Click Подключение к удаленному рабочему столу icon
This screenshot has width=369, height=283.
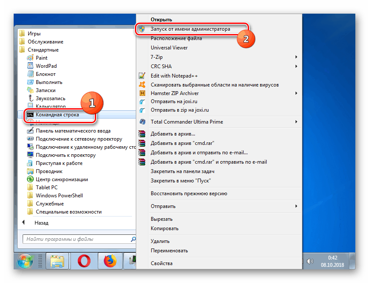pyautogui.click(x=30, y=147)
